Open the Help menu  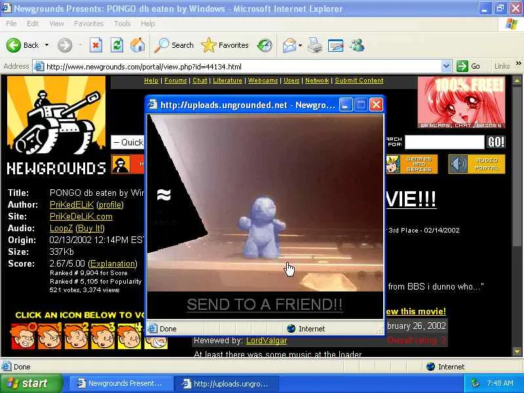point(148,24)
